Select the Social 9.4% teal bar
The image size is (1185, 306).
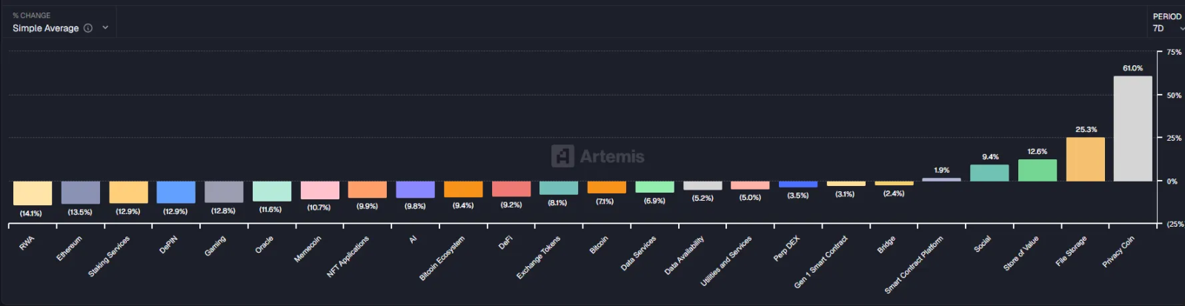click(989, 173)
